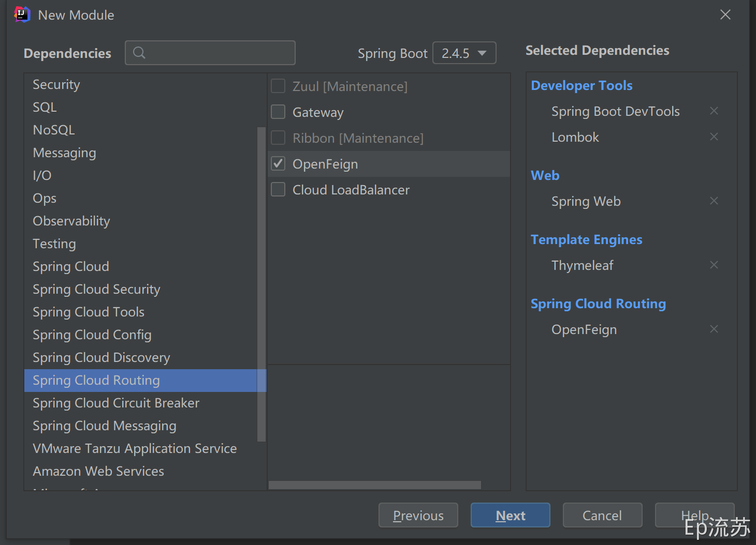This screenshot has width=756, height=545.
Task: Click the IntelliJ IDEA logo icon
Action: [x=22, y=14]
